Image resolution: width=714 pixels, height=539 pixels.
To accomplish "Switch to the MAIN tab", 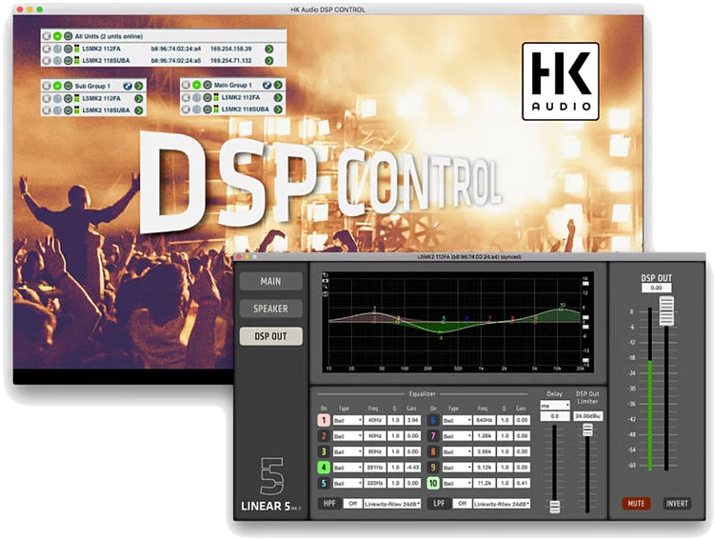I will click(x=271, y=281).
